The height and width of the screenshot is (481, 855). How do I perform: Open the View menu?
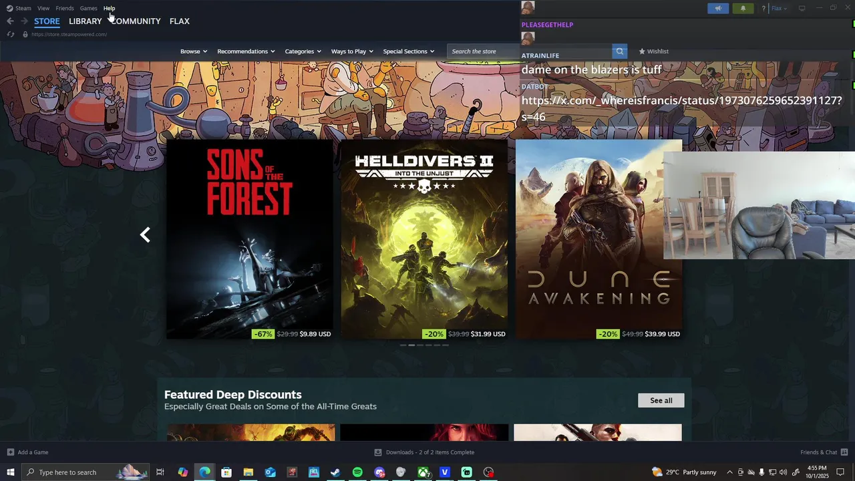point(43,8)
